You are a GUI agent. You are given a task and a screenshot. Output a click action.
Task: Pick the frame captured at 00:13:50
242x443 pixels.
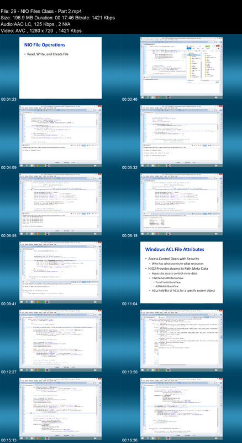182,341
